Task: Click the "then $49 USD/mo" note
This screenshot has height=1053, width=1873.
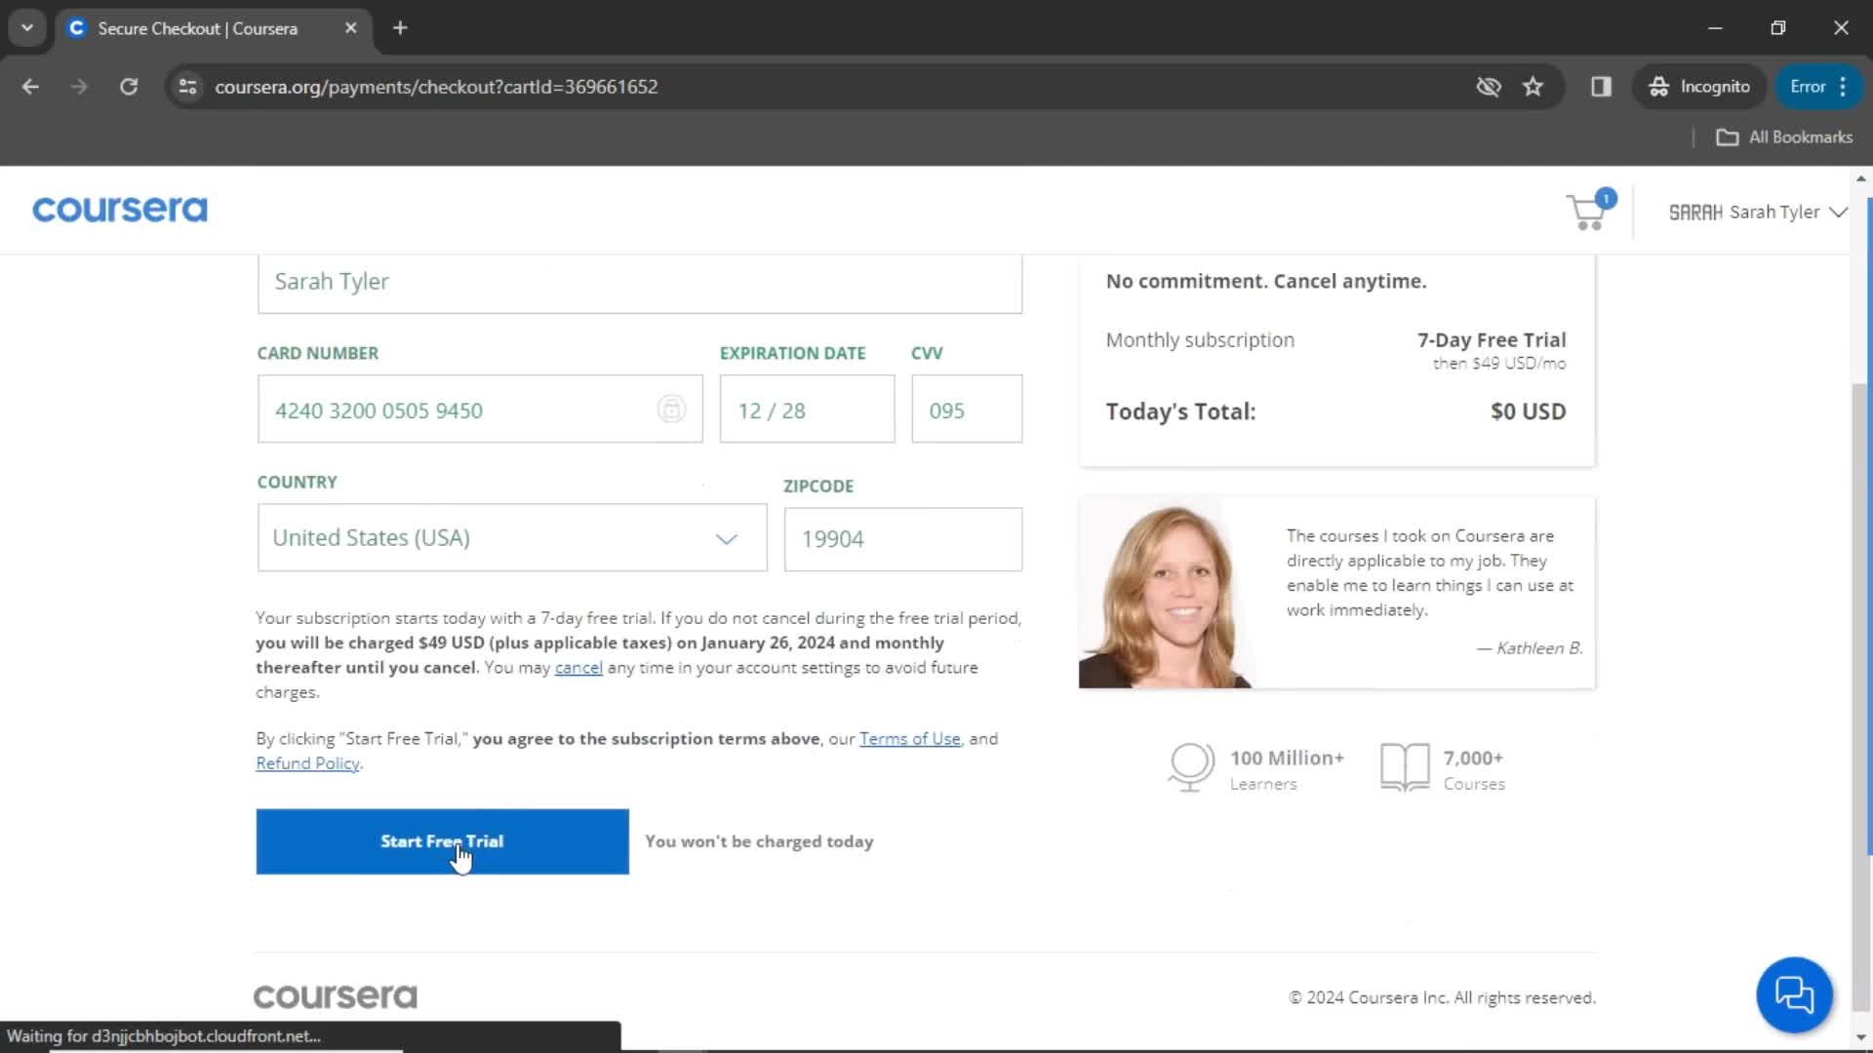Action: 1499,364
